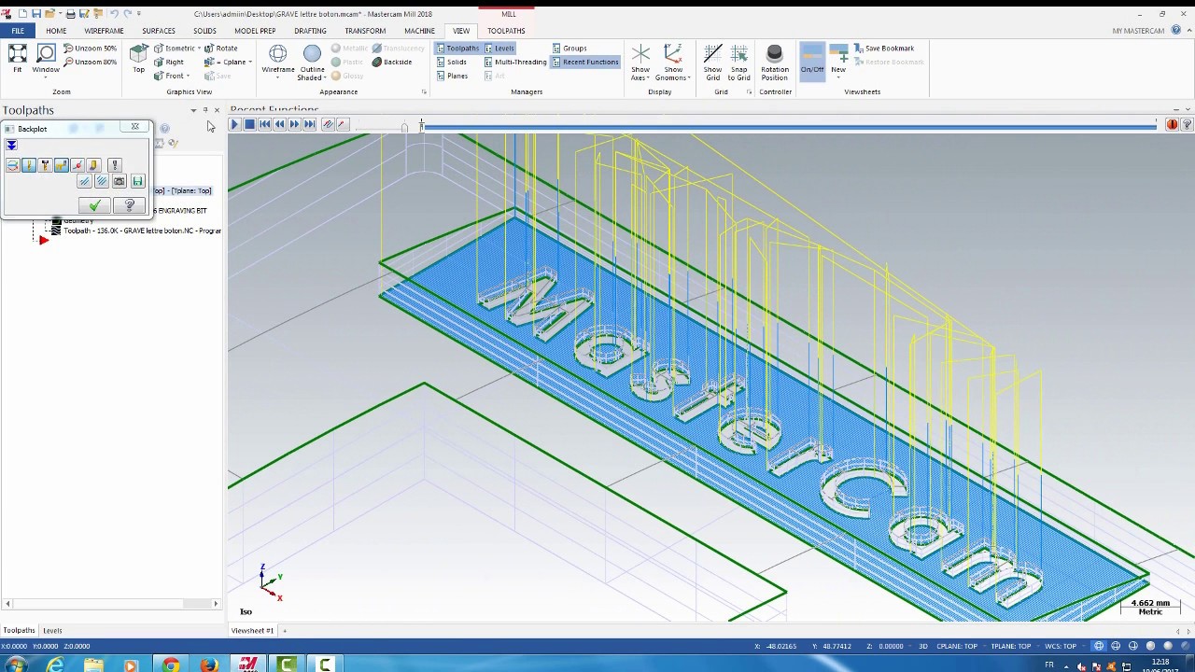Click the Rotate view icon
This screenshot has width=1195, height=672.
pos(221,49)
